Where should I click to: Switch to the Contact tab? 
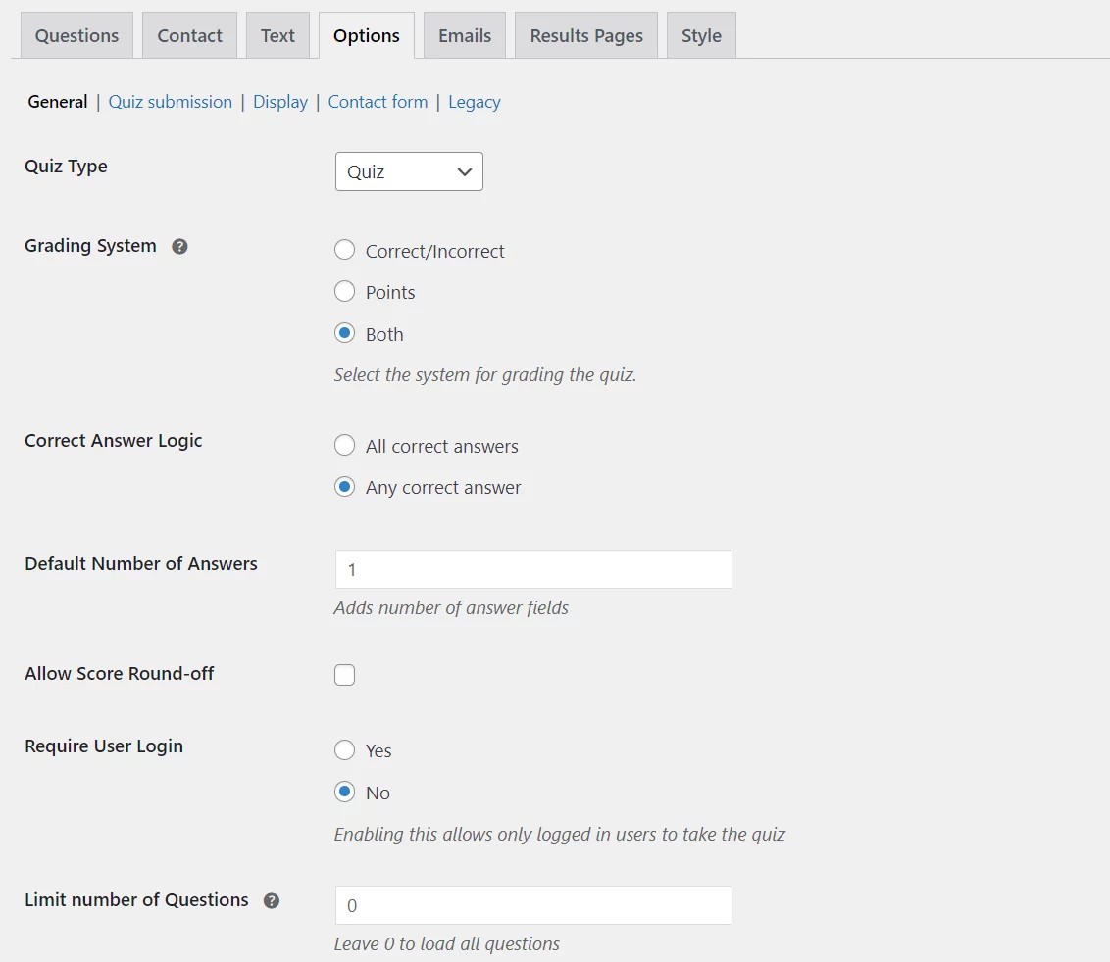[x=189, y=35]
